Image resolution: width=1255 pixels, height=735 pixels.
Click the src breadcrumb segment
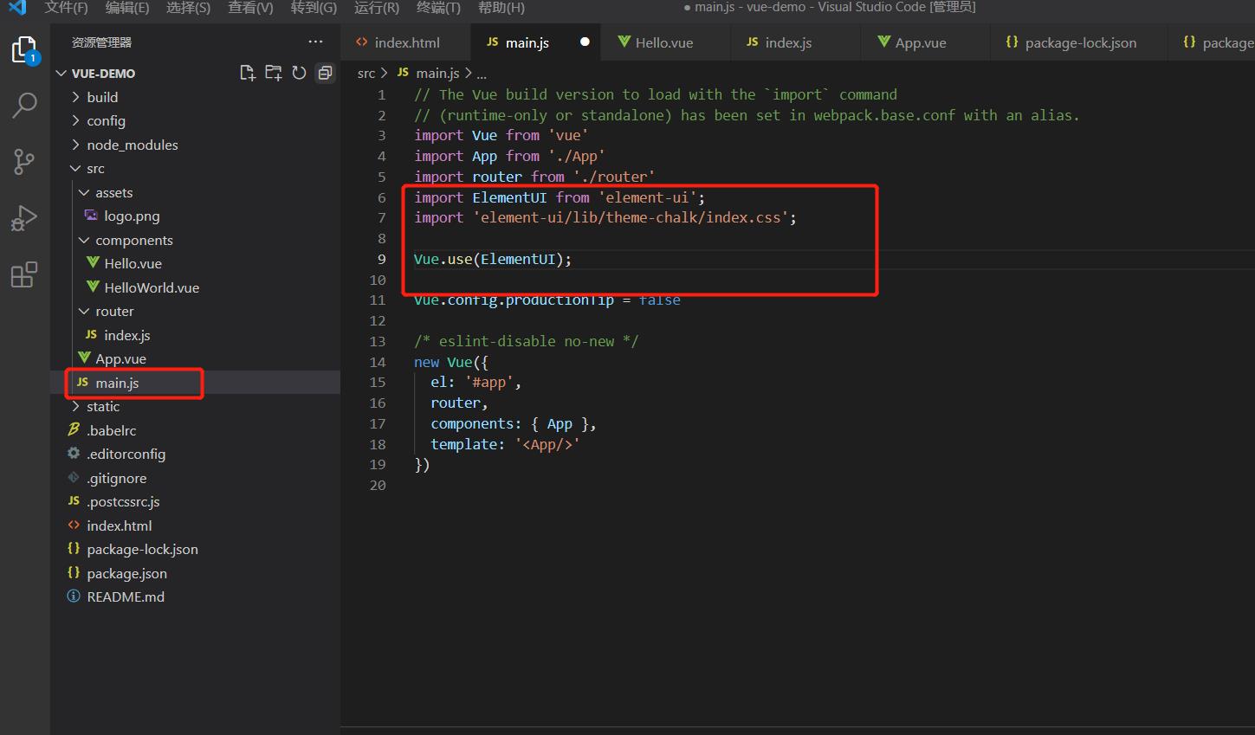tap(366, 74)
